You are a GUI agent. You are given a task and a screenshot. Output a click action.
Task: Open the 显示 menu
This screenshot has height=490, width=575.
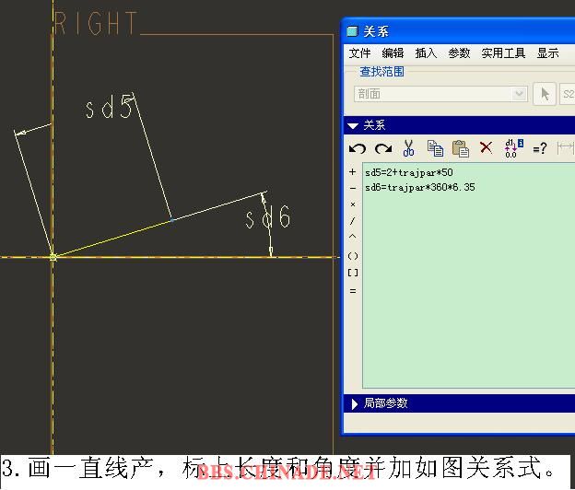[x=548, y=53]
